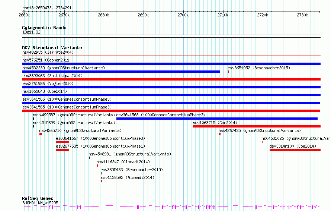Viewport: 331px width, 211px height.
Task: Click the nsv1116247 (Alsmadi2014) label
Action: (123, 162)
